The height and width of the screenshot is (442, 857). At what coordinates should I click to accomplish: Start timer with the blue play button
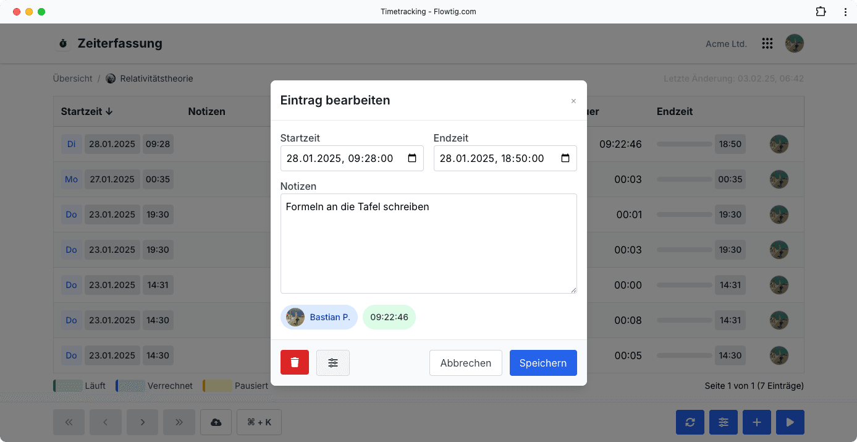click(x=790, y=422)
